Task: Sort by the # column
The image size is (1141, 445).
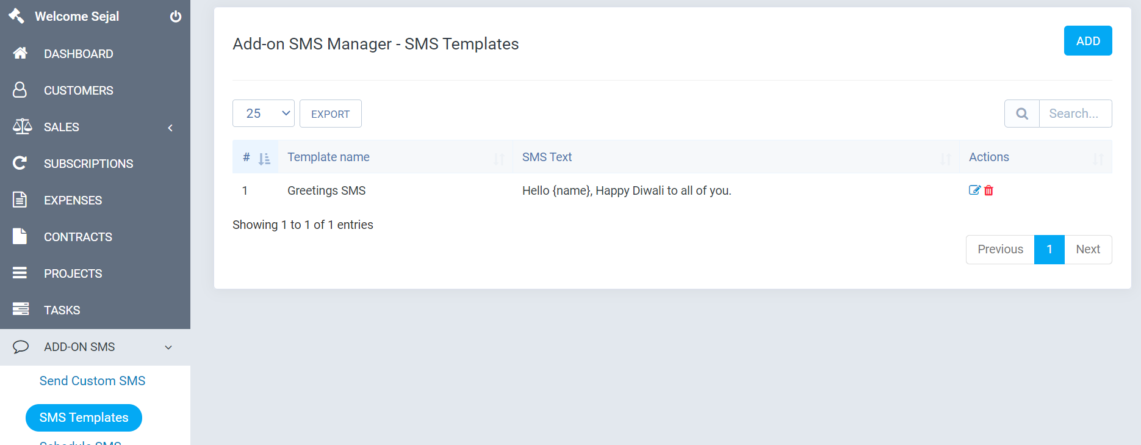Action: click(256, 157)
